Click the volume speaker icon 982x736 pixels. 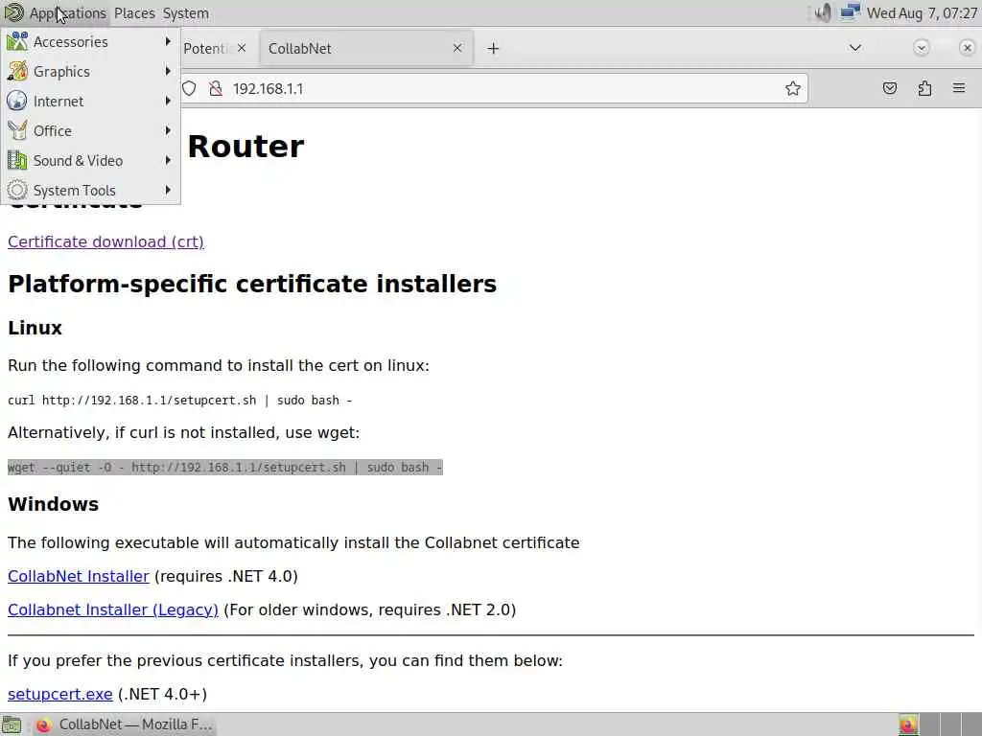tap(823, 12)
